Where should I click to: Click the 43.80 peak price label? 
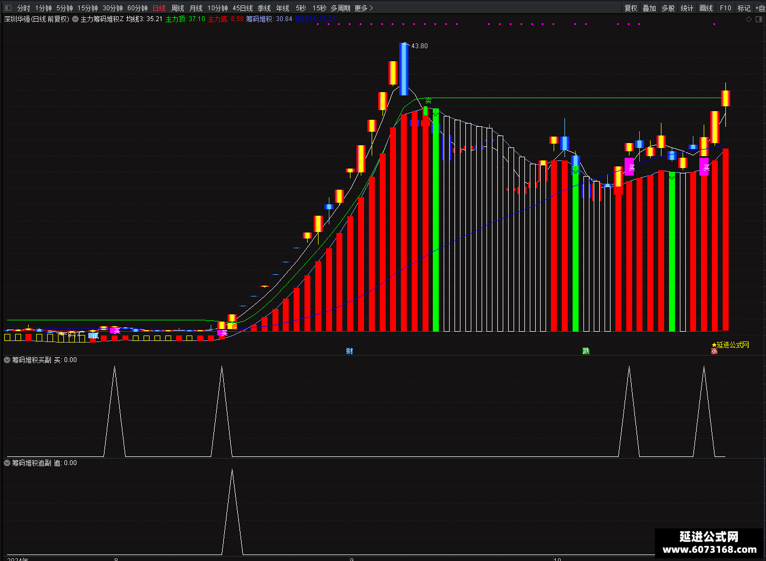coord(419,46)
